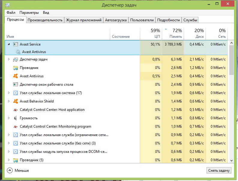Switch to the Производительность tab

pyautogui.click(x=45, y=20)
